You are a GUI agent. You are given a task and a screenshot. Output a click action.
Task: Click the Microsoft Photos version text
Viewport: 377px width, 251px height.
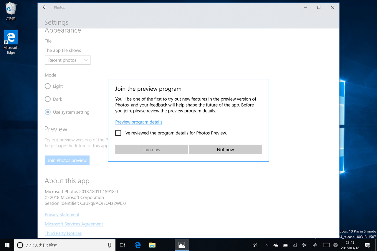click(x=81, y=192)
